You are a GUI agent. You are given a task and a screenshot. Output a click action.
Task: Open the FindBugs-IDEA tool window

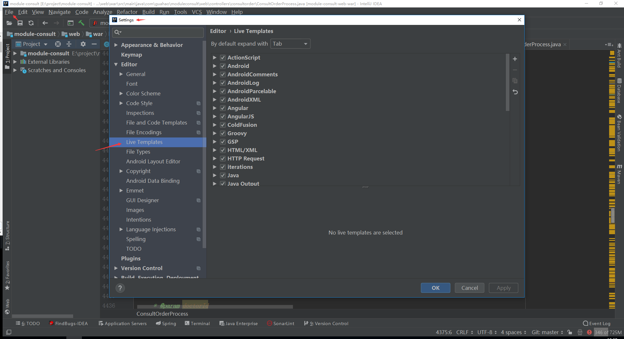tap(68, 323)
